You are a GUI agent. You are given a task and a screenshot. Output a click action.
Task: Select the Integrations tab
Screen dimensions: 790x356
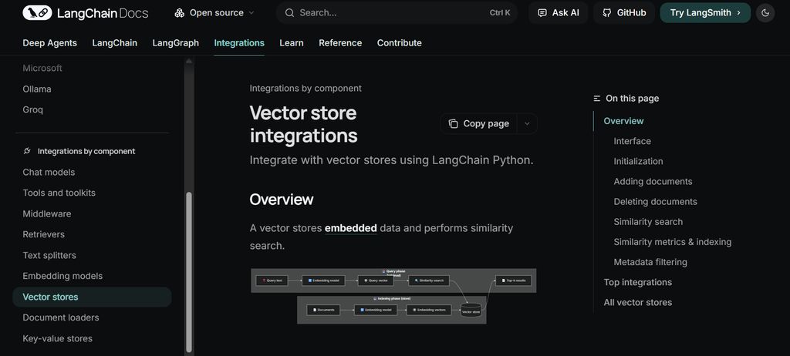pos(239,43)
